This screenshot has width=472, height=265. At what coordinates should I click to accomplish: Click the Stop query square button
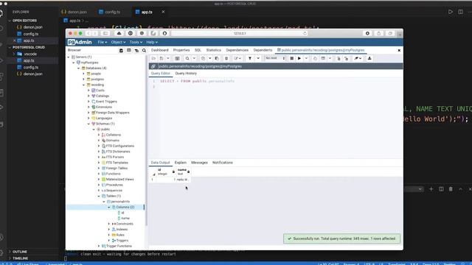point(292,58)
